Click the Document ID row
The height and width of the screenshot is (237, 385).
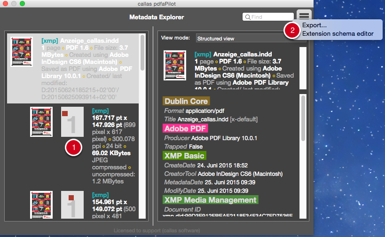[x=182, y=210]
